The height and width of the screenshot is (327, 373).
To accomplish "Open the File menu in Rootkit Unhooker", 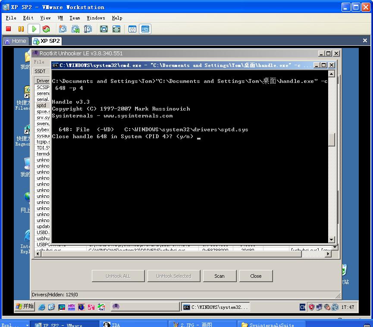I will pos(39,62).
